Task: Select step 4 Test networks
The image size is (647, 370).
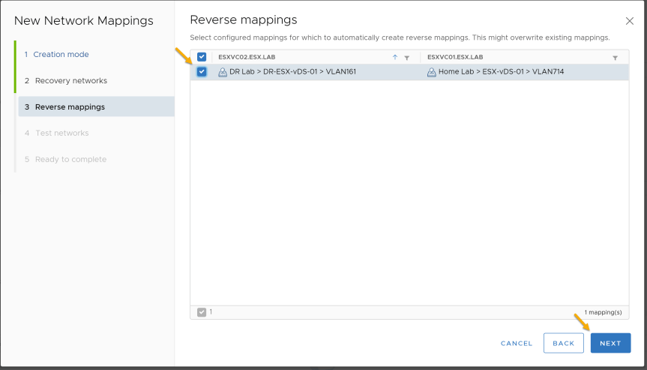Action: pos(56,133)
